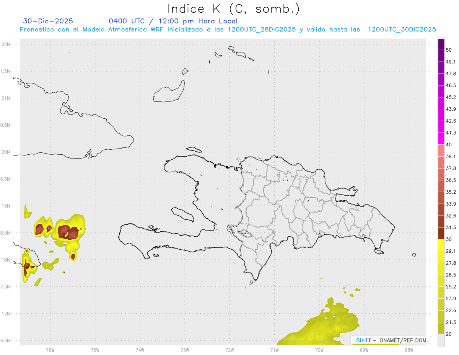459x355 pixels.
Task: Click colorbar value "40"
Action: (x=449, y=145)
